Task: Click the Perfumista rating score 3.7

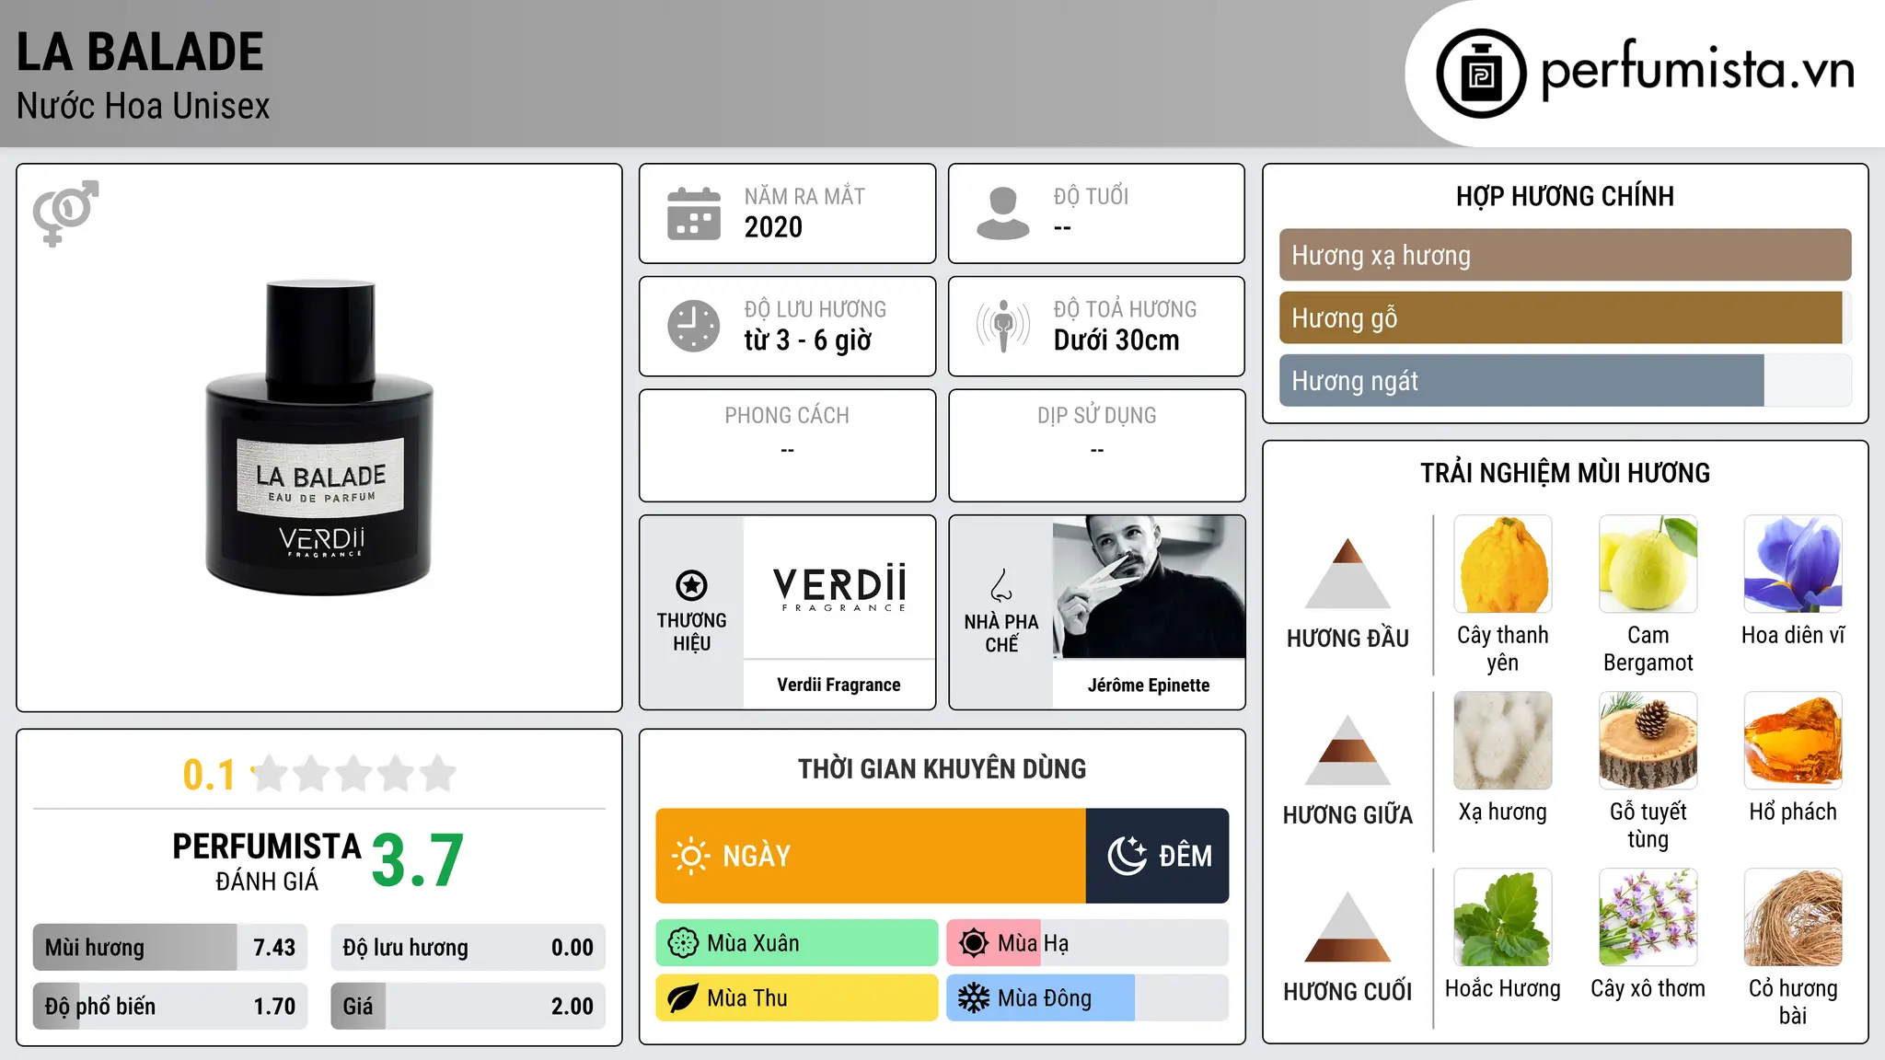Action: coord(418,861)
